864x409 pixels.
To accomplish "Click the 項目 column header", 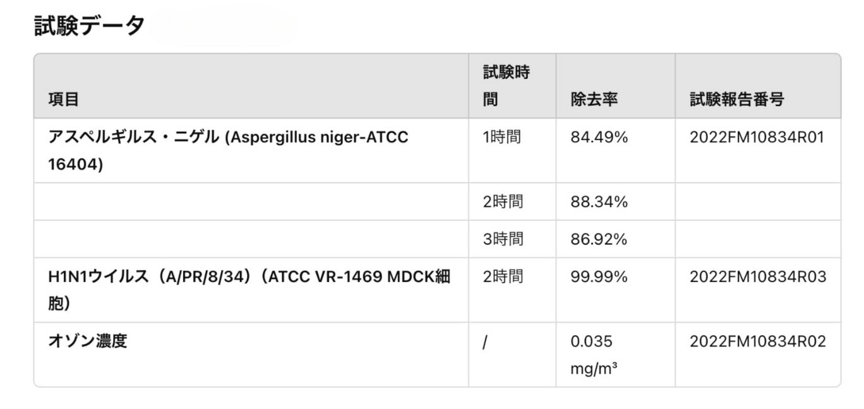I will [64, 100].
